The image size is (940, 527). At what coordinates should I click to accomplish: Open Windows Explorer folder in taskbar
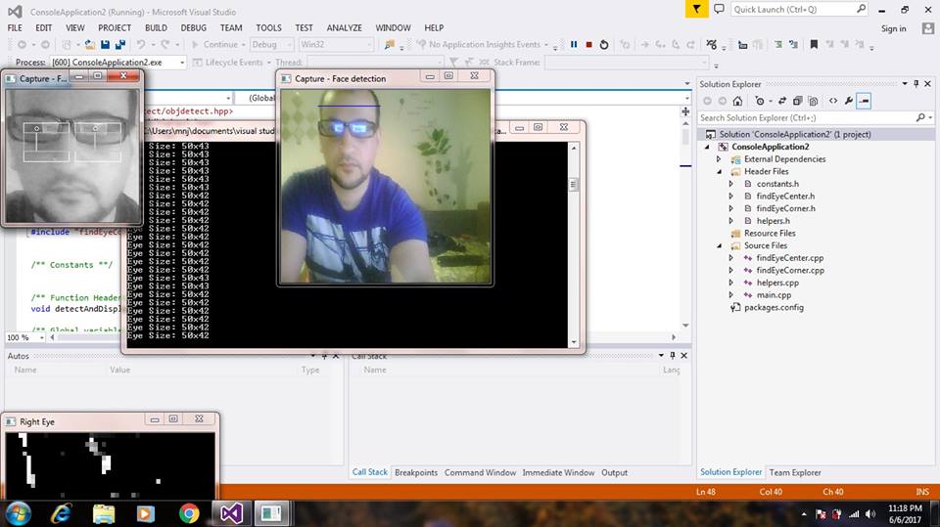coord(104,513)
